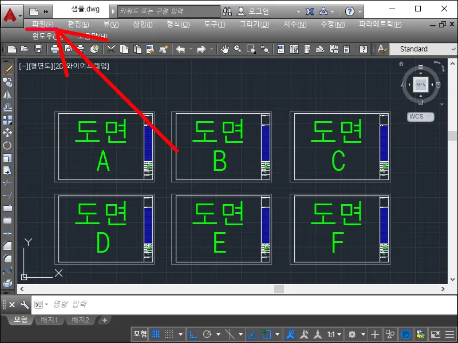Viewport: 458px width, 343px height.
Task: Toggle the grid display in status bar
Action: (156, 334)
